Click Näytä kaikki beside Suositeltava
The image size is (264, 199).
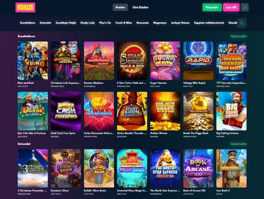239,36
